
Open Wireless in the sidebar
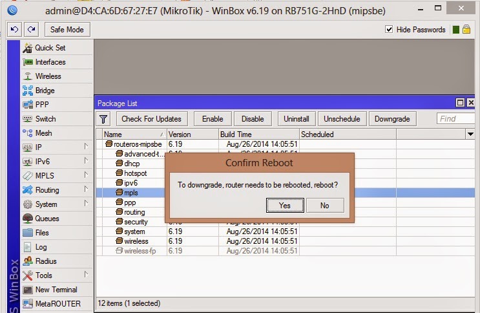[57, 76]
